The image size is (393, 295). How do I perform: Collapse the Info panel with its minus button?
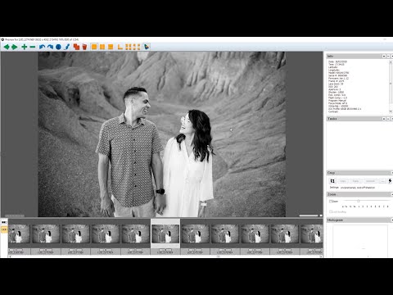388,56
